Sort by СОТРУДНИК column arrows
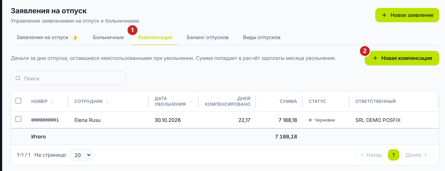 (107, 101)
